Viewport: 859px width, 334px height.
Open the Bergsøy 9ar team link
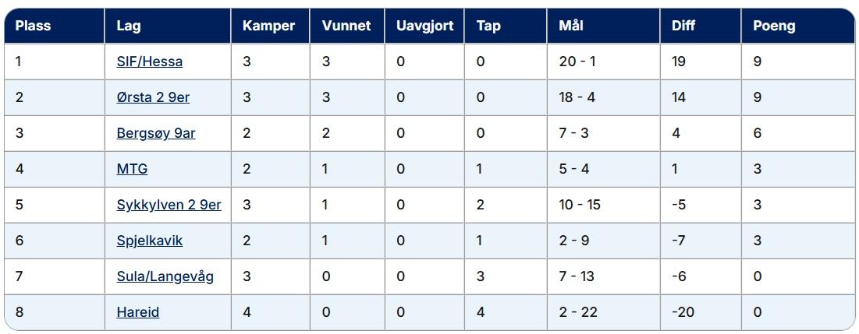[156, 133]
